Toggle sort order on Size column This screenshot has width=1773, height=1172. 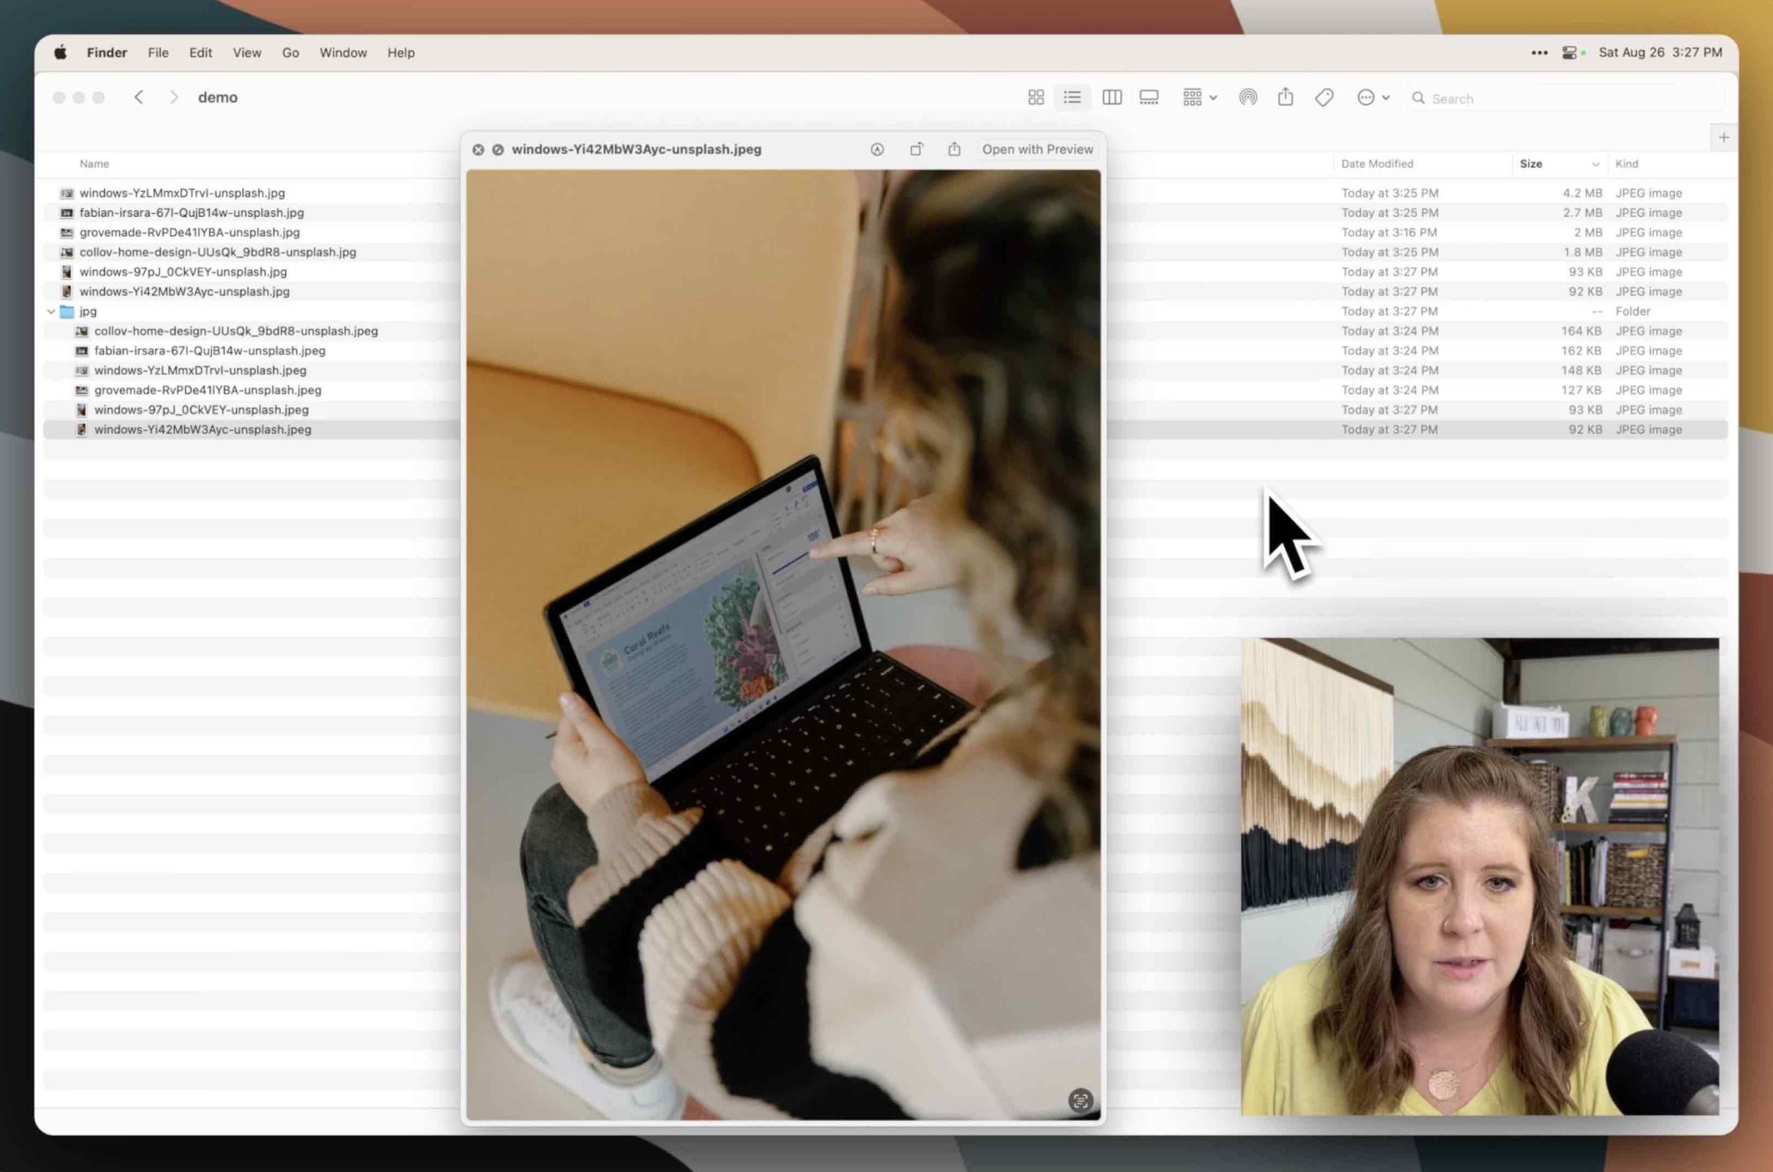tap(1560, 164)
